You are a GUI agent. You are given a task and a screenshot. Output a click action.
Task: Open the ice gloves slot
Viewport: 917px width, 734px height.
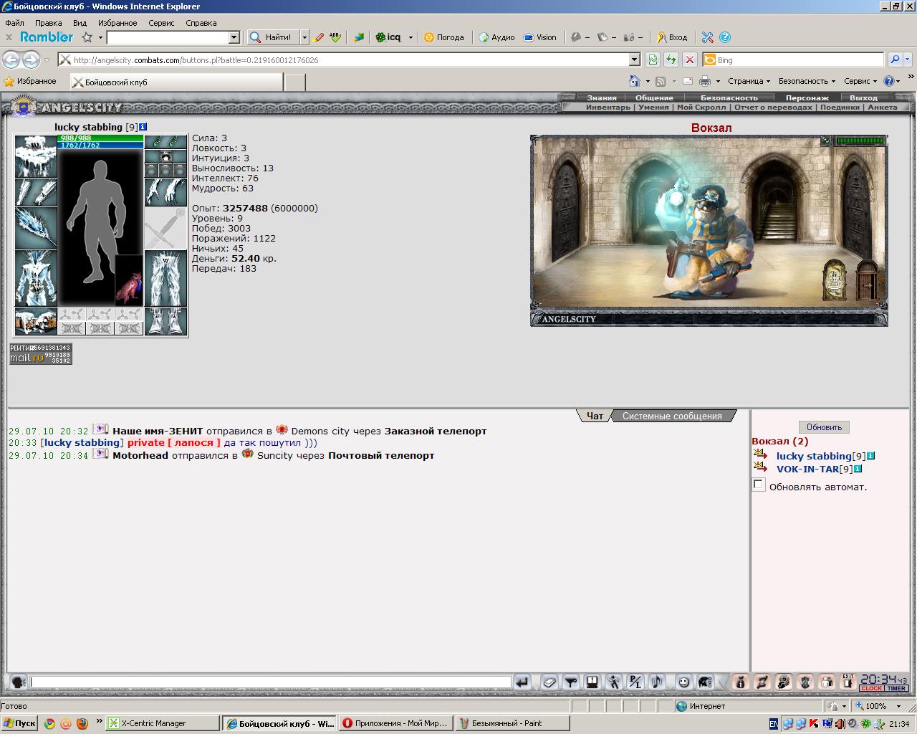[165, 192]
